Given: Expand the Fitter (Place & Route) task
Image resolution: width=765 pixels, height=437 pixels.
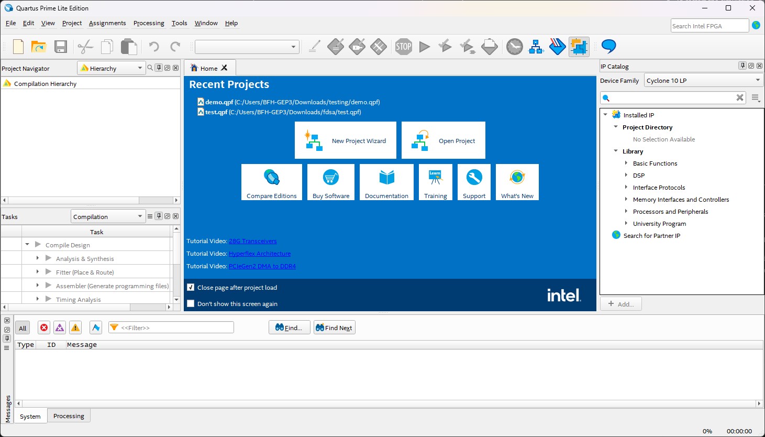Looking at the screenshot, I should pyautogui.click(x=37, y=271).
